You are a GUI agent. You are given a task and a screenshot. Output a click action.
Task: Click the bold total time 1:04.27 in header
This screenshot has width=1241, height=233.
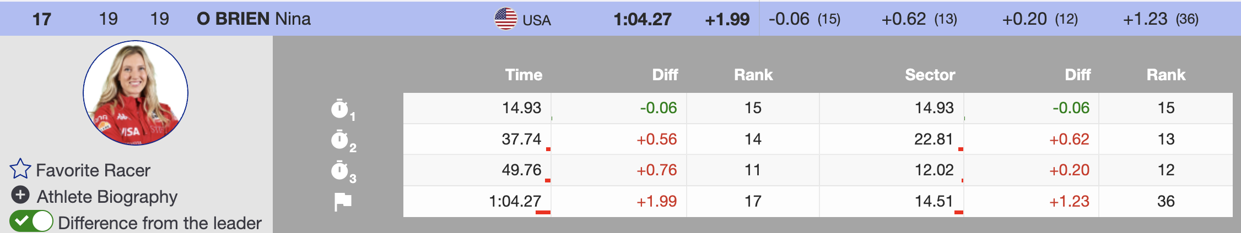(x=643, y=19)
